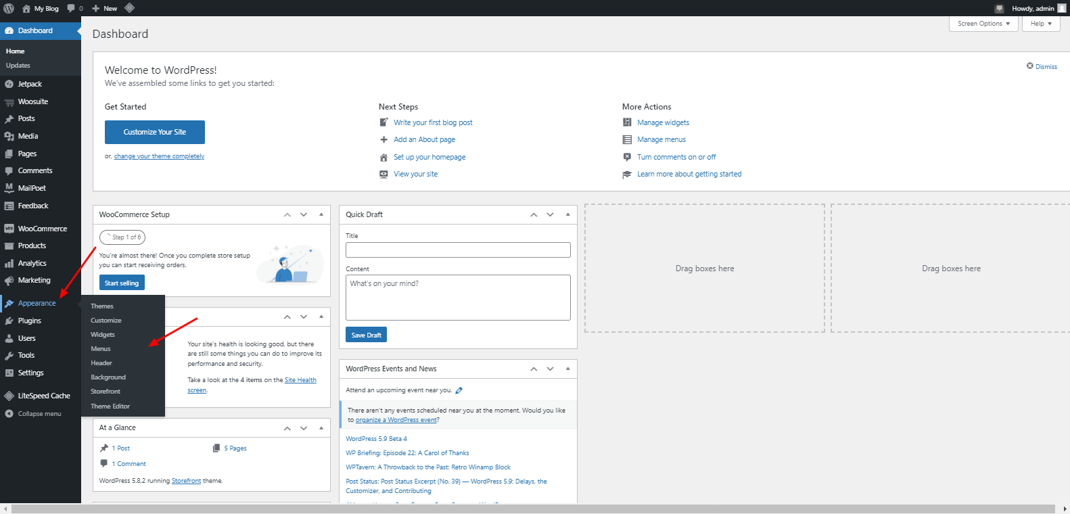Click the LiteSpeed Cache icon in sidebar
This screenshot has width=1070, height=514.
point(9,396)
